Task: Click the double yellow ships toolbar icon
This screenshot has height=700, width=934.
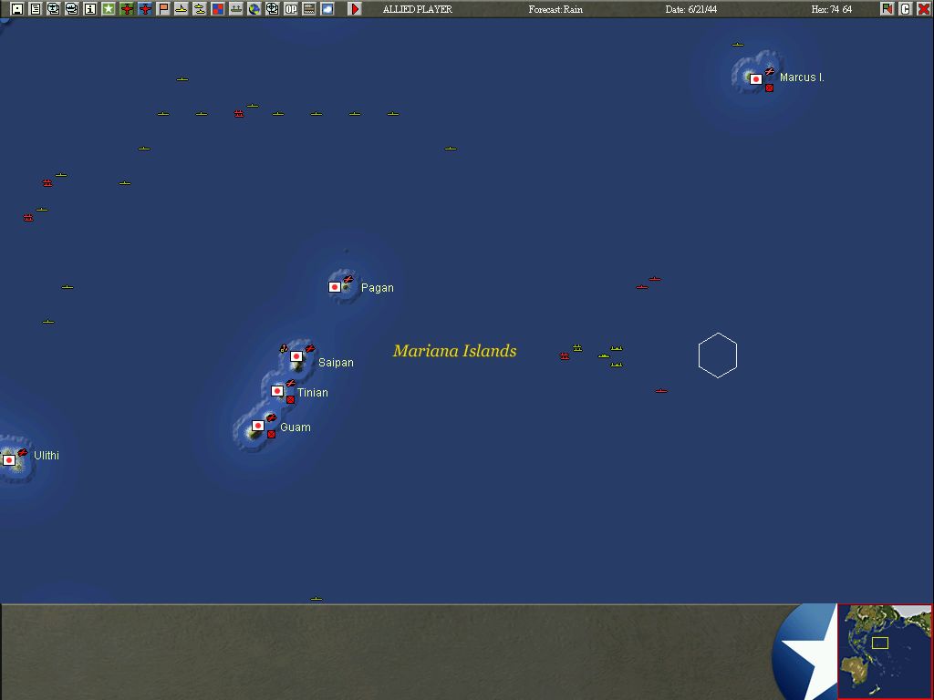Action: point(200,9)
